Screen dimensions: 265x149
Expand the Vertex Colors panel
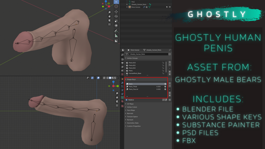pyautogui.click(x=126, y=107)
